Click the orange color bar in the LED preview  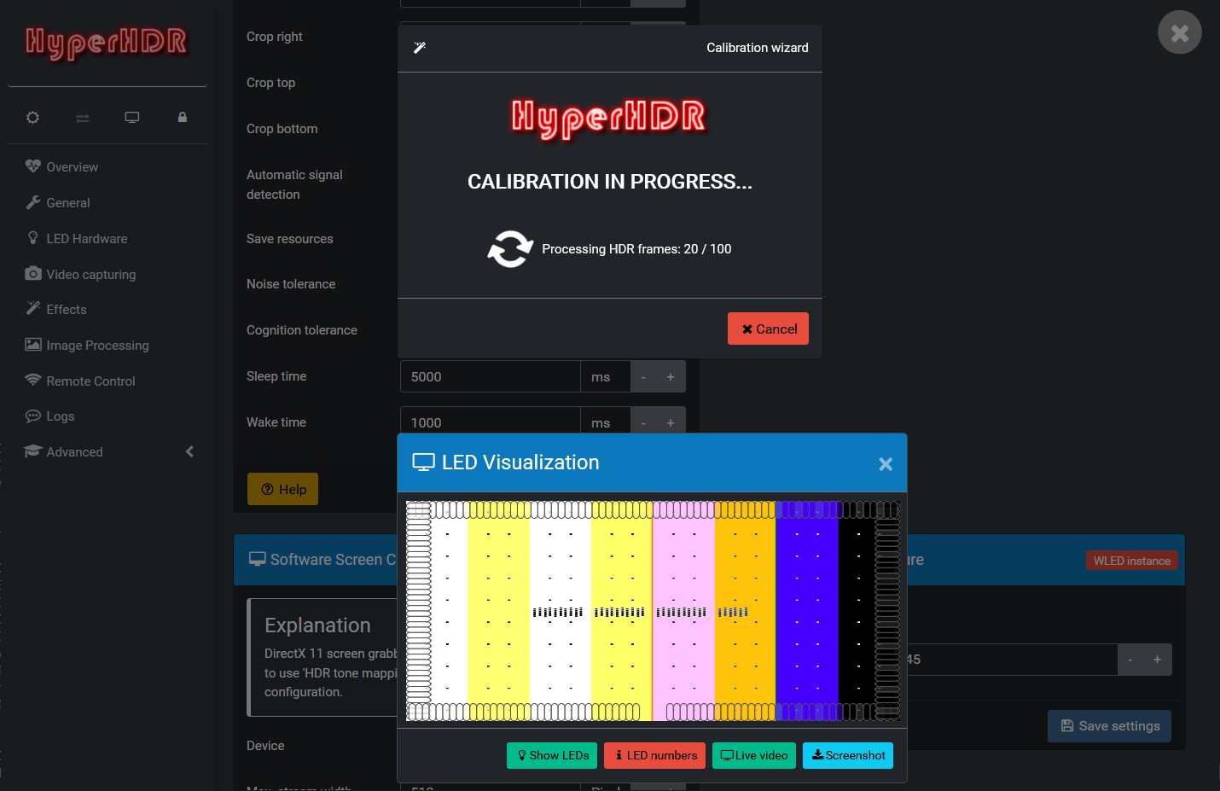coord(746,611)
